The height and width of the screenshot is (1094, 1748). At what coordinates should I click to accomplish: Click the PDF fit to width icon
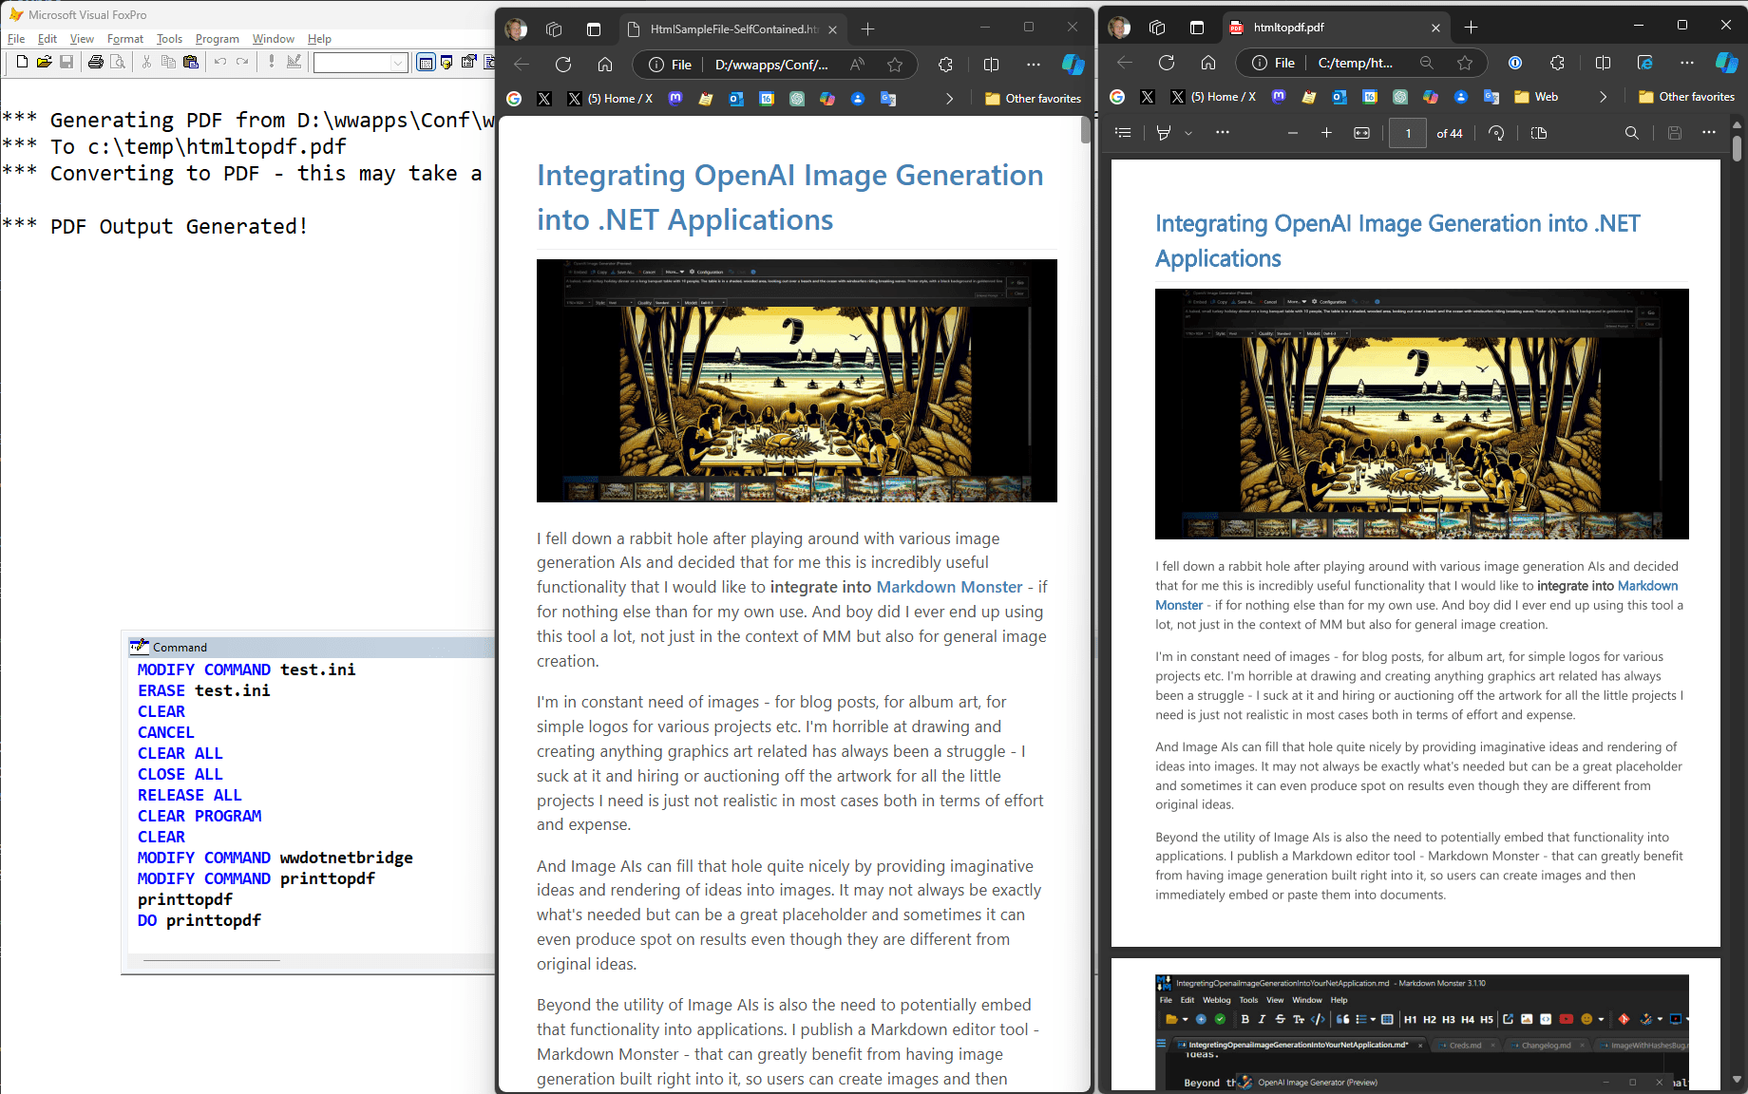pyautogui.click(x=1361, y=133)
